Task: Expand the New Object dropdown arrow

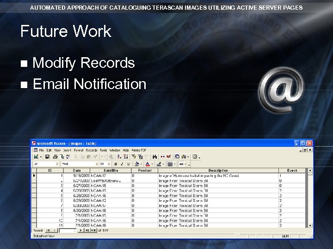Action: [188, 157]
